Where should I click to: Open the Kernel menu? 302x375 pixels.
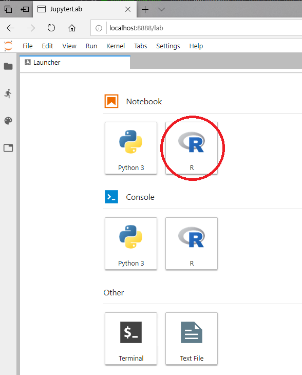coord(116,46)
